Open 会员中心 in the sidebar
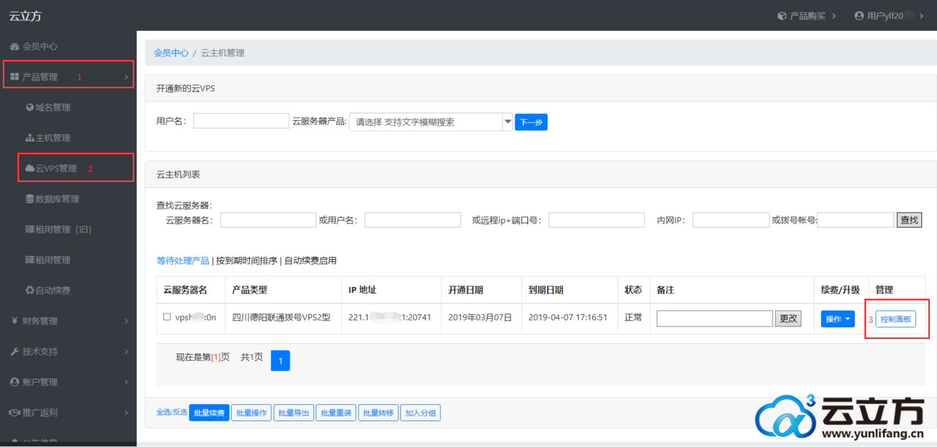The image size is (937, 447). coord(40,46)
